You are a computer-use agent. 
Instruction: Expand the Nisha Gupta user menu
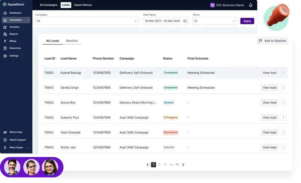tap(16, 148)
